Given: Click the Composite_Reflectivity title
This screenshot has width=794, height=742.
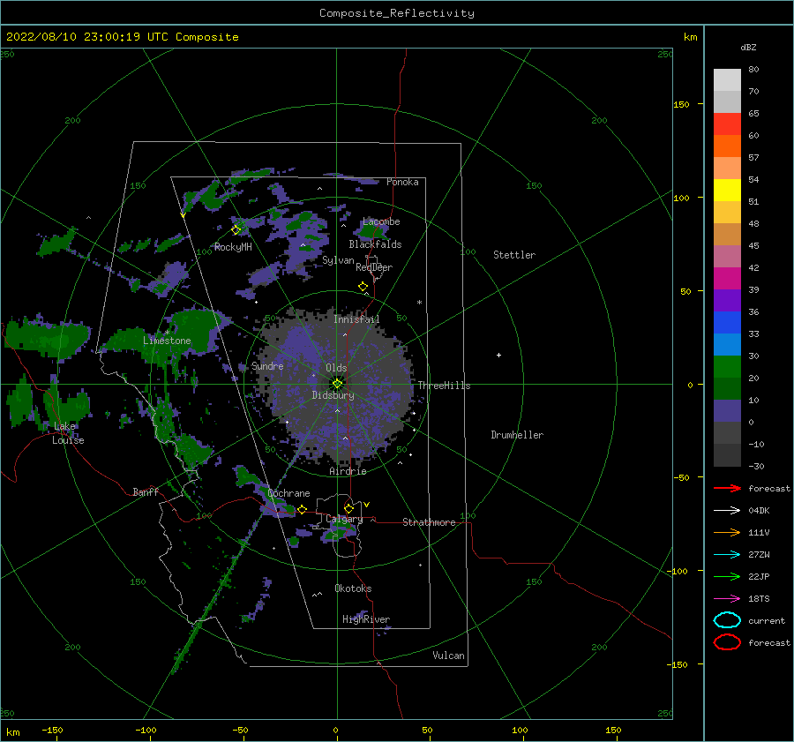Looking at the screenshot, I should pyautogui.click(x=396, y=13).
